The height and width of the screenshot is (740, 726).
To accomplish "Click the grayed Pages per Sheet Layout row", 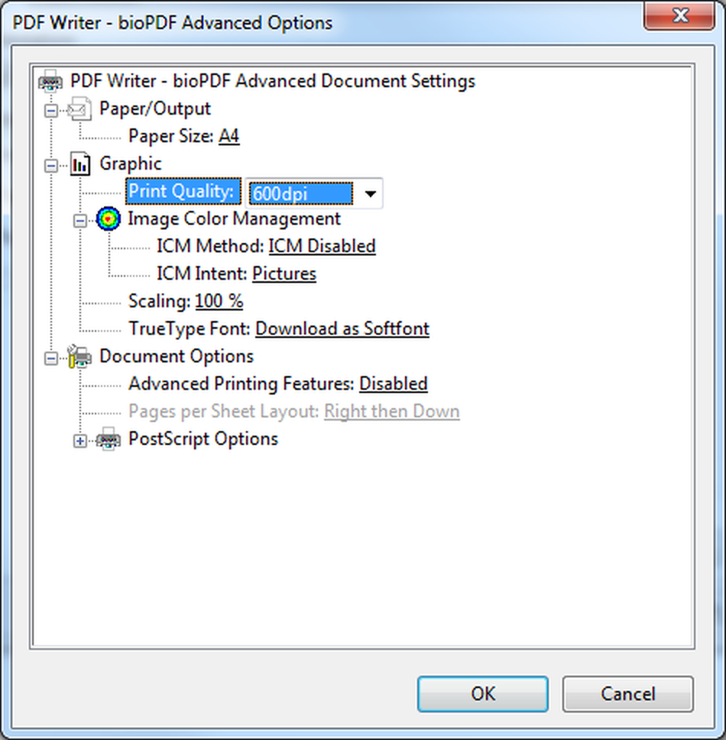I will click(x=294, y=411).
